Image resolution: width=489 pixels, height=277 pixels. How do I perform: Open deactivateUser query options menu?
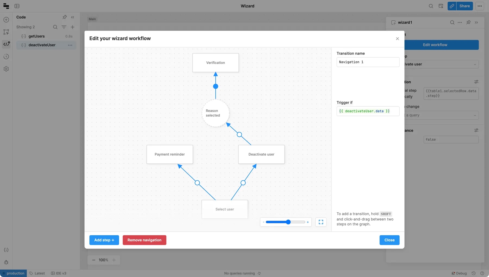coord(70,45)
